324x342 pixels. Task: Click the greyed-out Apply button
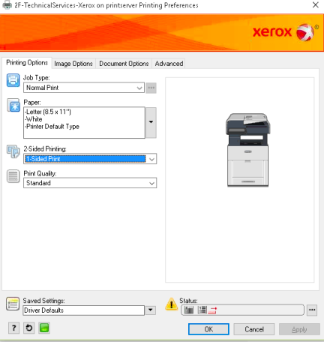299,329
